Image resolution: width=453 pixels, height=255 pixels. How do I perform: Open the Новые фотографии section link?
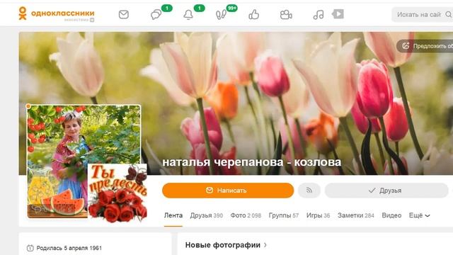[x=226, y=245]
